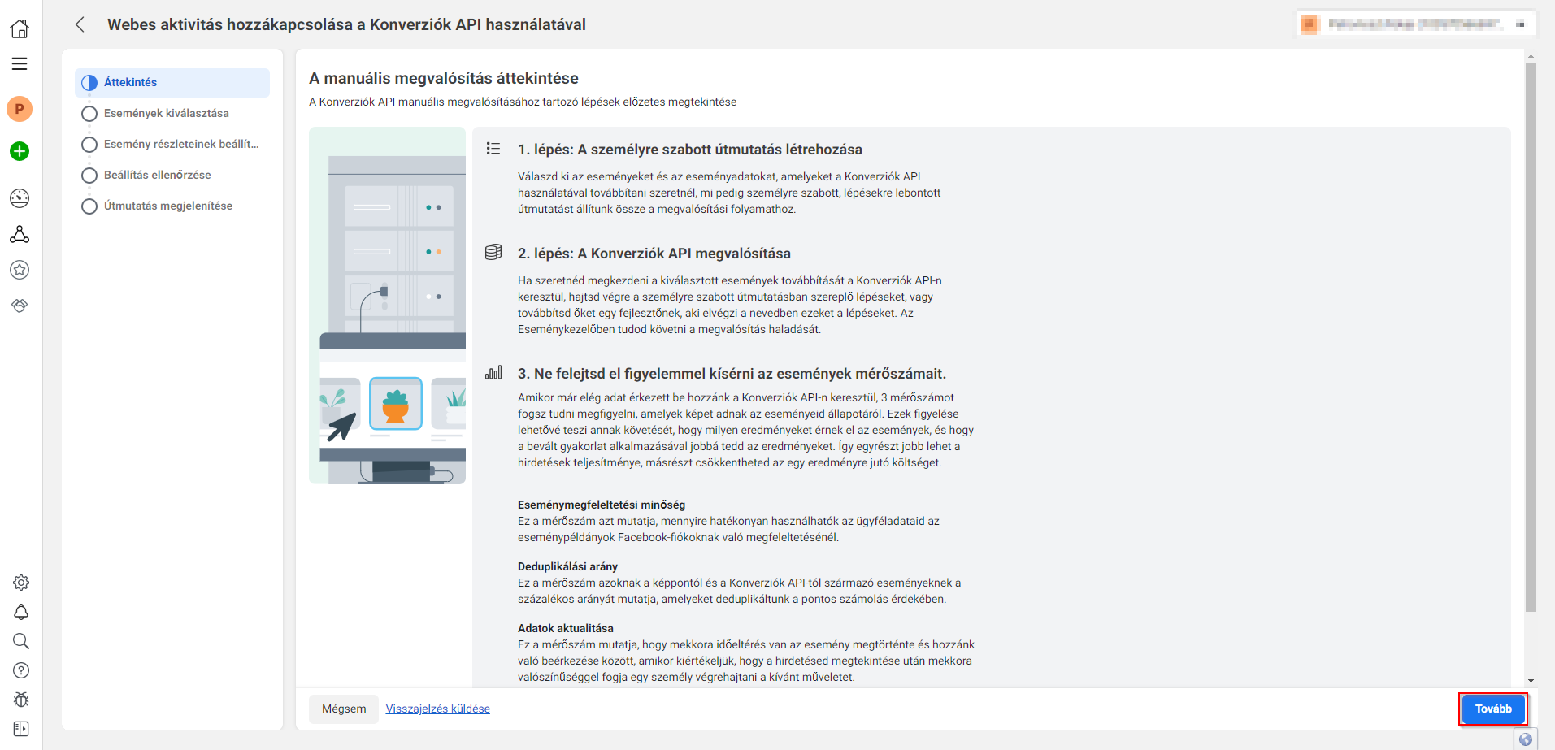This screenshot has width=1555, height=750.
Task: Select the Útmutatás megjelenítése step
Action: point(167,206)
